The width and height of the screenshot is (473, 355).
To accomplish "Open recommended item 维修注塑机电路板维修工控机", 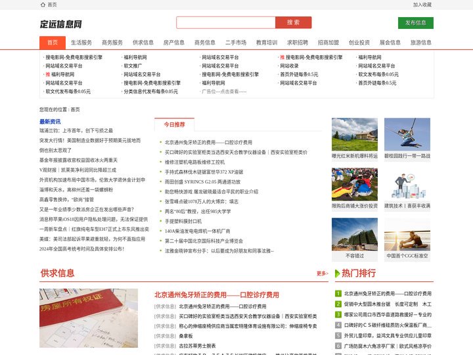I will point(194,162).
